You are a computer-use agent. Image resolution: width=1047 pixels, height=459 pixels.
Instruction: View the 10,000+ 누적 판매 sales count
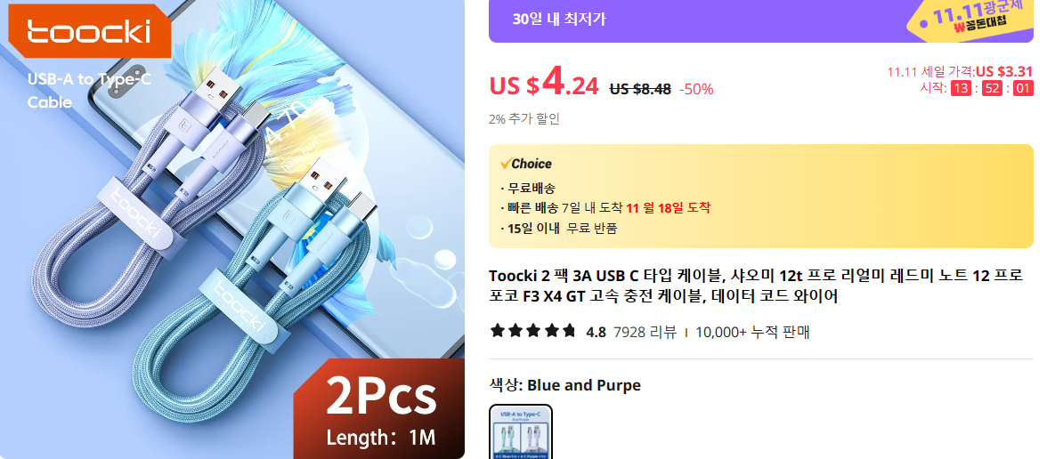click(x=752, y=332)
